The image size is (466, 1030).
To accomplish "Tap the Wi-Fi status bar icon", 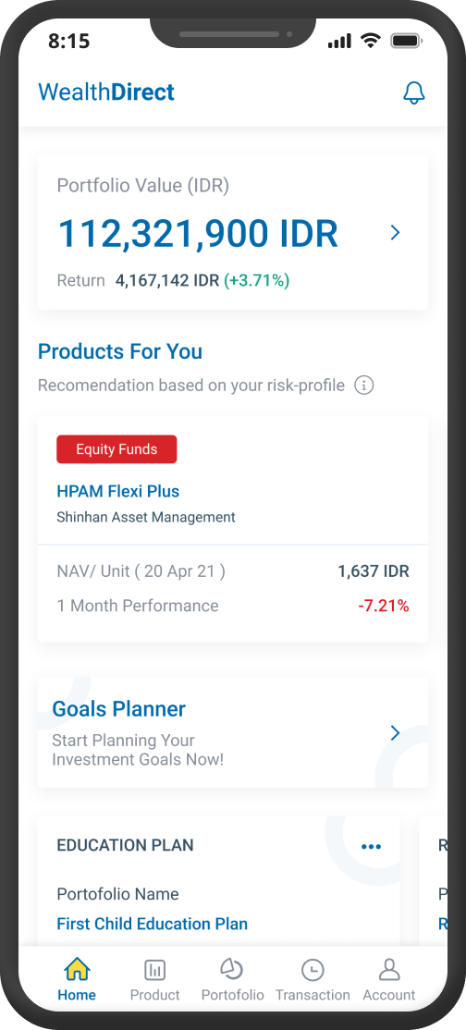I will pyautogui.click(x=371, y=42).
